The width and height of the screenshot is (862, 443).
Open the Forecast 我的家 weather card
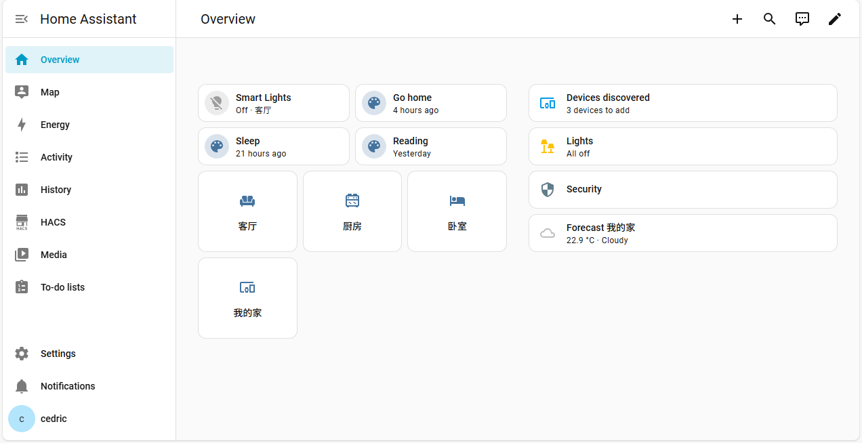[682, 233]
